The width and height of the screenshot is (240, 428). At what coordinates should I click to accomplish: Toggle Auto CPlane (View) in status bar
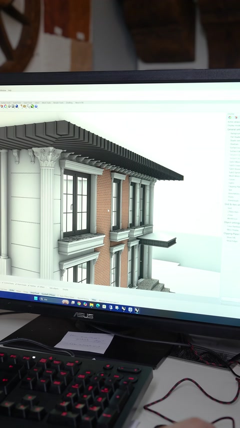66,296
